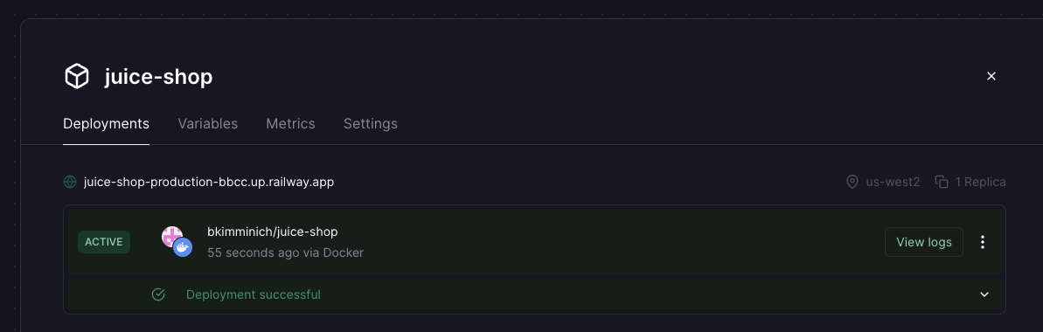Open juice-shop-production-bbcc.up.railway.app link
This screenshot has height=332, width=1043.
tap(209, 182)
